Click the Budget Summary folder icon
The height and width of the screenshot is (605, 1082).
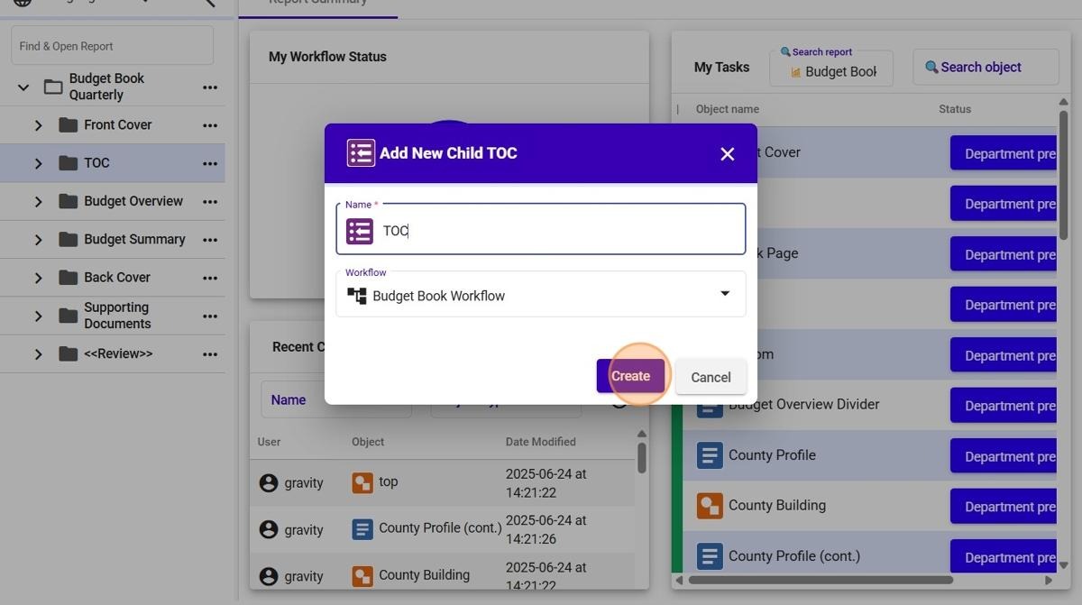[x=68, y=239]
